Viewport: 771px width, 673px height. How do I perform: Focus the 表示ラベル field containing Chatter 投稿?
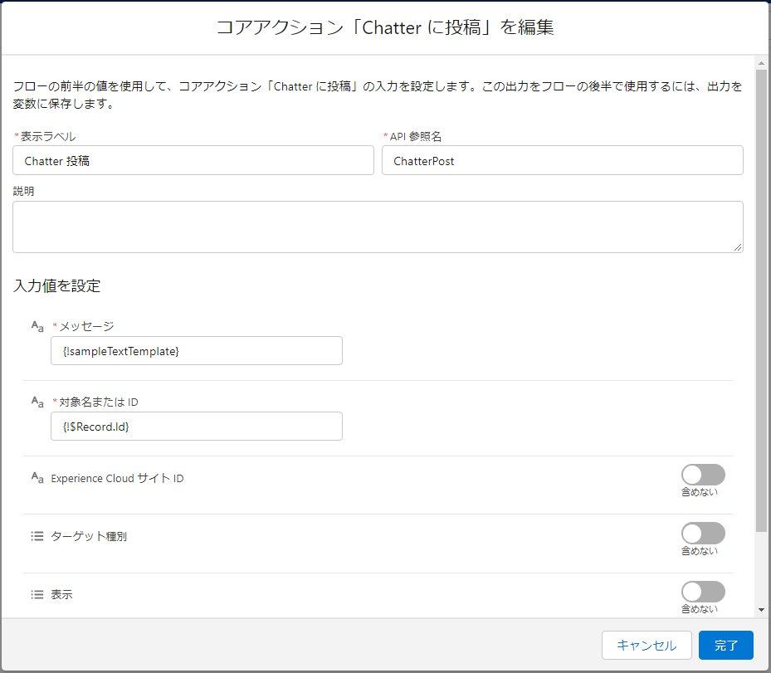(x=193, y=160)
